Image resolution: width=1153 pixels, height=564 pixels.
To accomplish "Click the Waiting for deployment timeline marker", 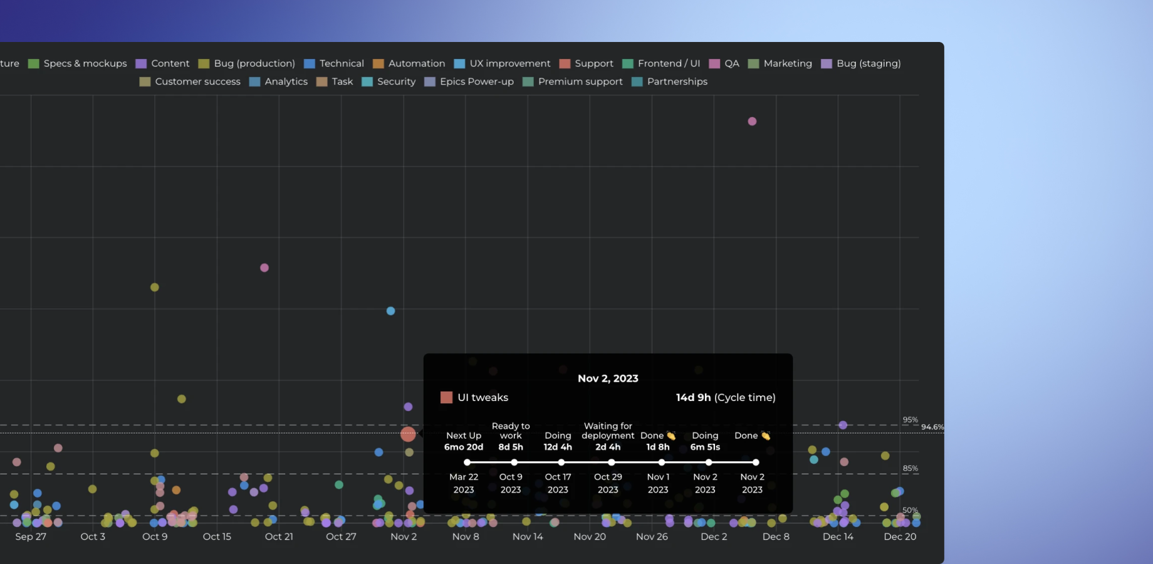I will pyautogui.click(x=611, y=462).
